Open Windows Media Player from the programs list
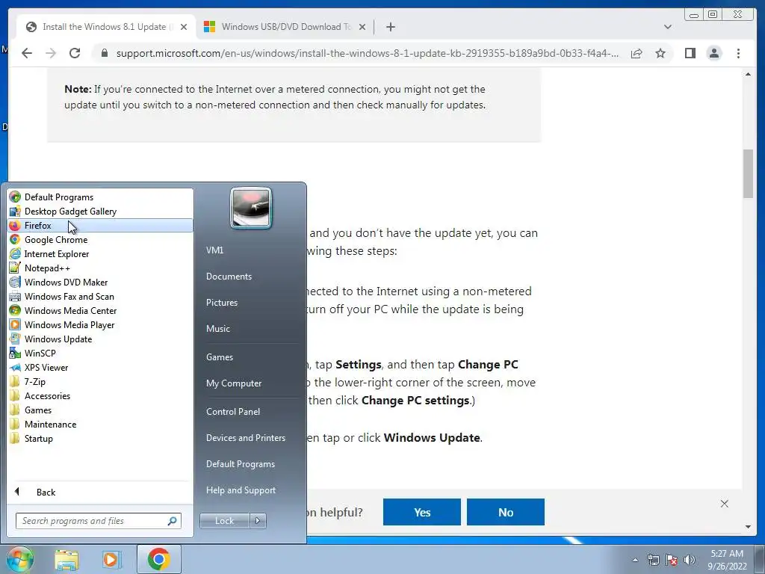 pos(100,324)
